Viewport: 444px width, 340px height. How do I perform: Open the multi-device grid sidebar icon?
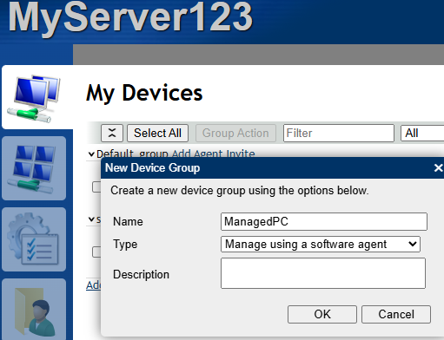click(34, 168)
